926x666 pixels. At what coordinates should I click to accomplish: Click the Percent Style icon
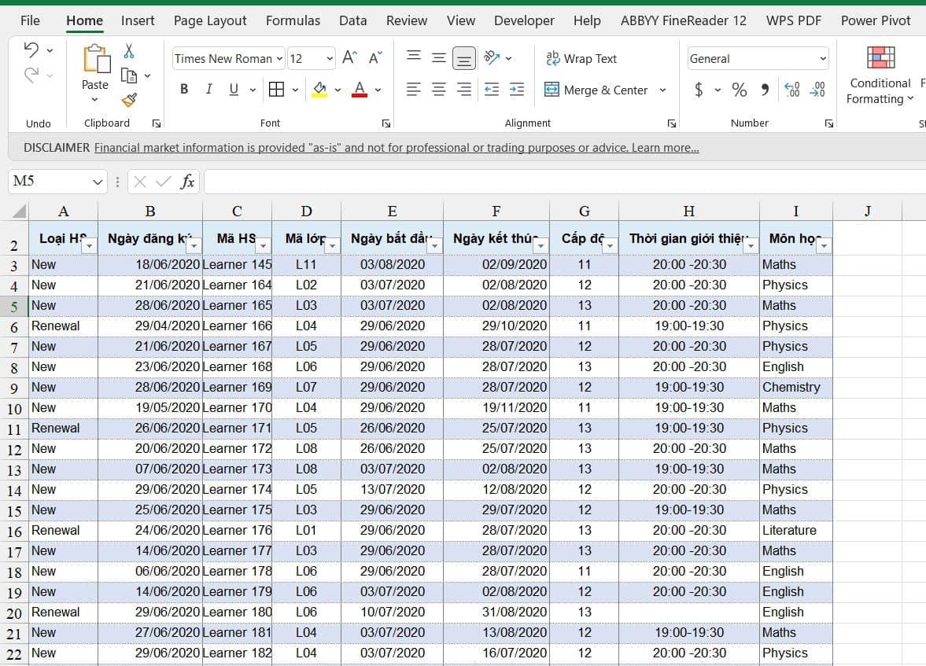[x=739, y=90]
